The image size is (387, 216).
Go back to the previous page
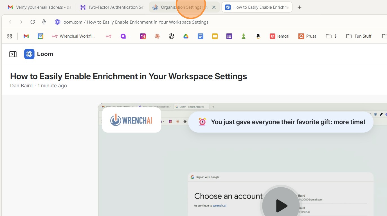click(x=10, y=22)
